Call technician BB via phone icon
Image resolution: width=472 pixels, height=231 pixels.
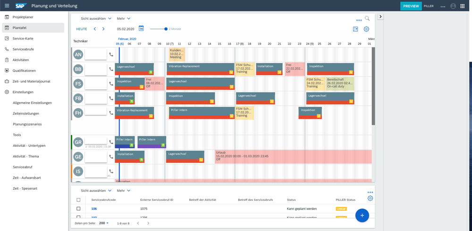click(x=111, y=69)
